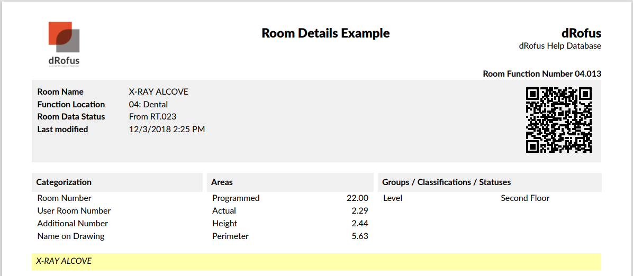633x276 pixels.
Task: Click the Programmed area value 22.00
Action: [x=357, y=198]
